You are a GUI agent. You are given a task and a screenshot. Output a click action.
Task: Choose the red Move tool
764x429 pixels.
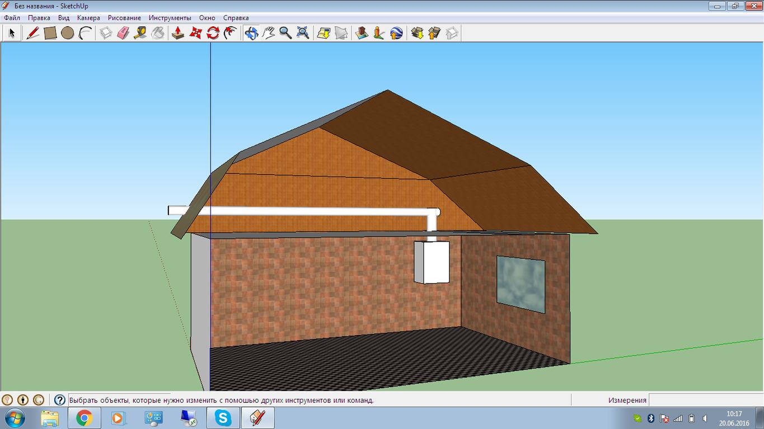pyautogui.click(x=195, y=33)
